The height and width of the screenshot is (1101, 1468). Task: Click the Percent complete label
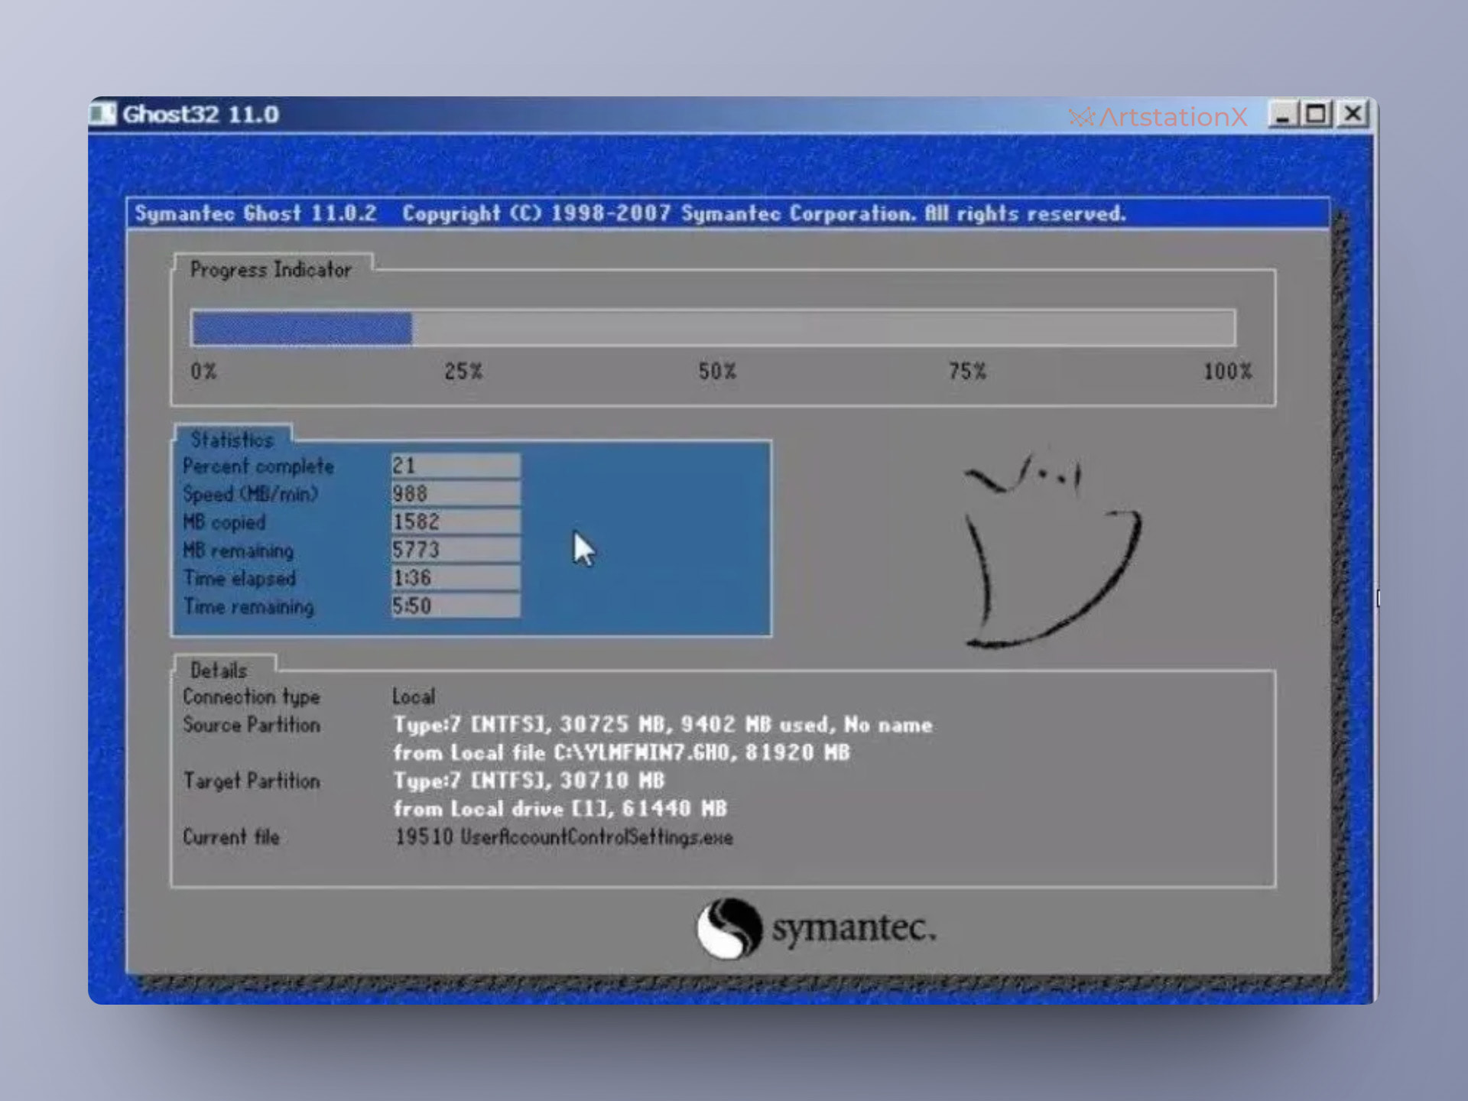click(x=258, y=466)
